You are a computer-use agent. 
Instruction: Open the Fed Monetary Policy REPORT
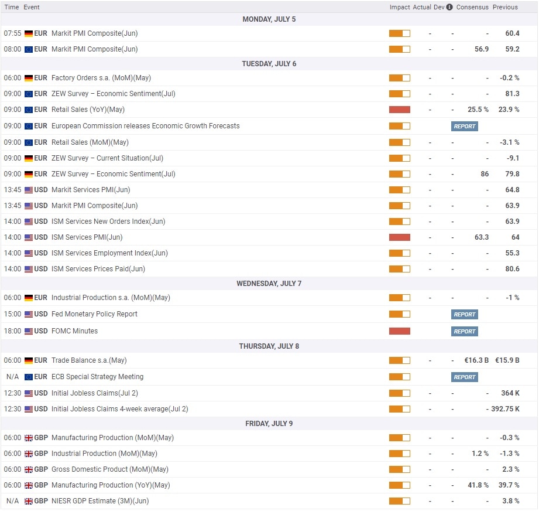click(x=464, y=314)
